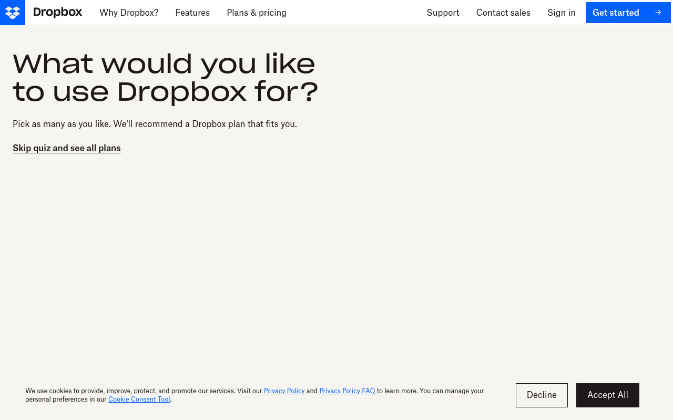Click the arrow icon in Get started

[658, 13]
